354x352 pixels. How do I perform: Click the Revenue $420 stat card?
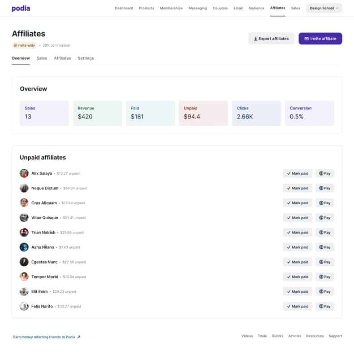[97, 113]
